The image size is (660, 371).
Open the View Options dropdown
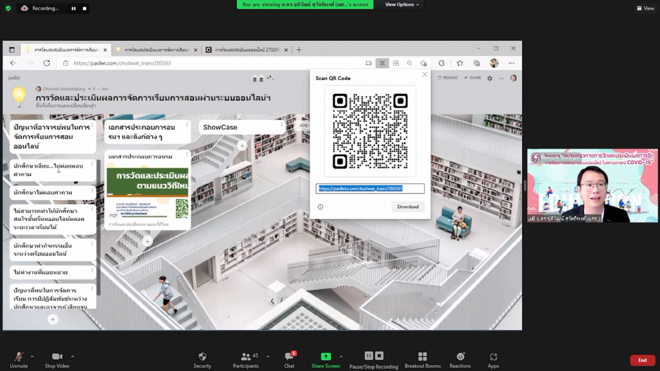pos(402,5)
